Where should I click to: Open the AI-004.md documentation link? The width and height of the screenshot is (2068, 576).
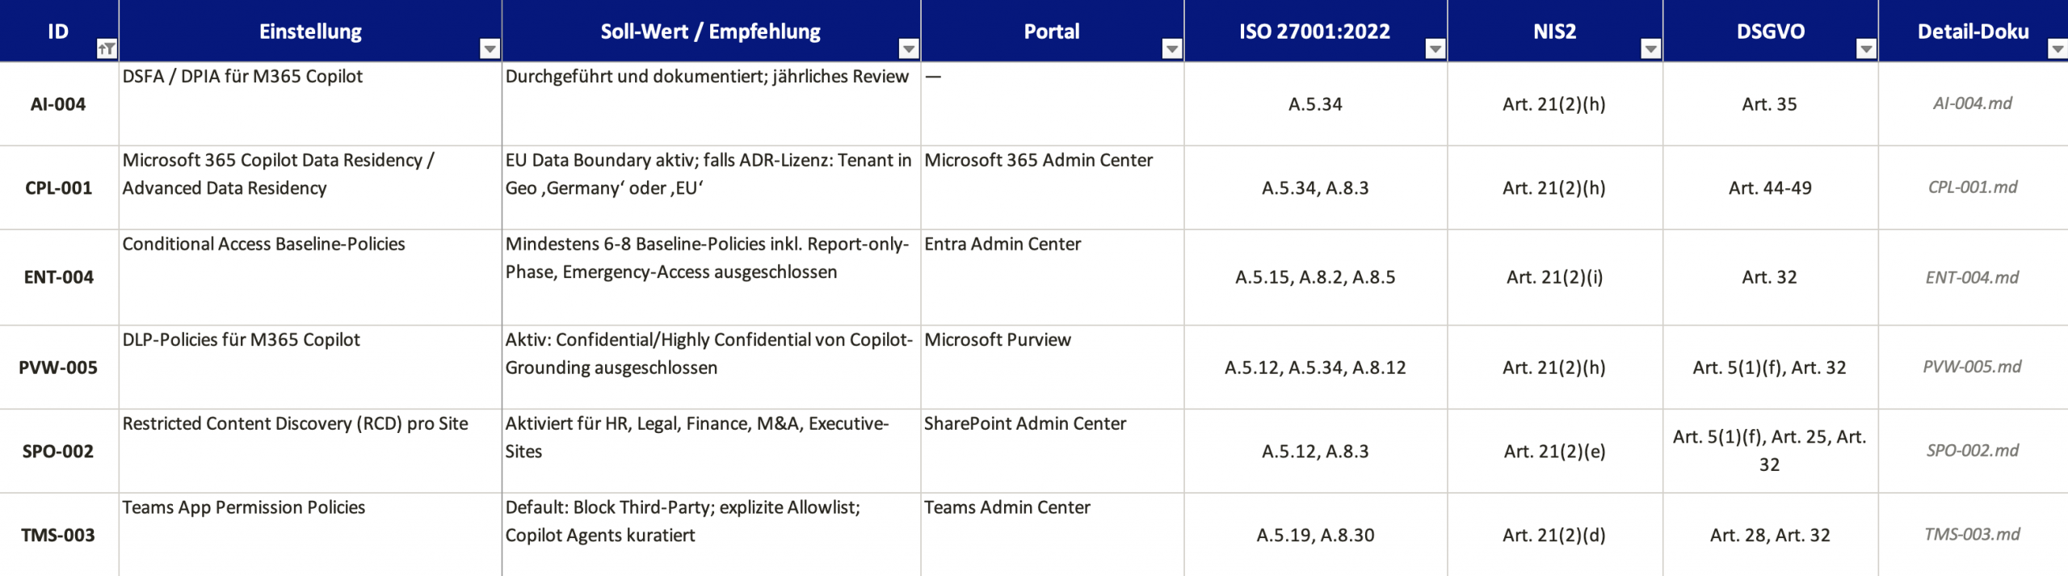pyautogui.click(x=1972, y=103)
